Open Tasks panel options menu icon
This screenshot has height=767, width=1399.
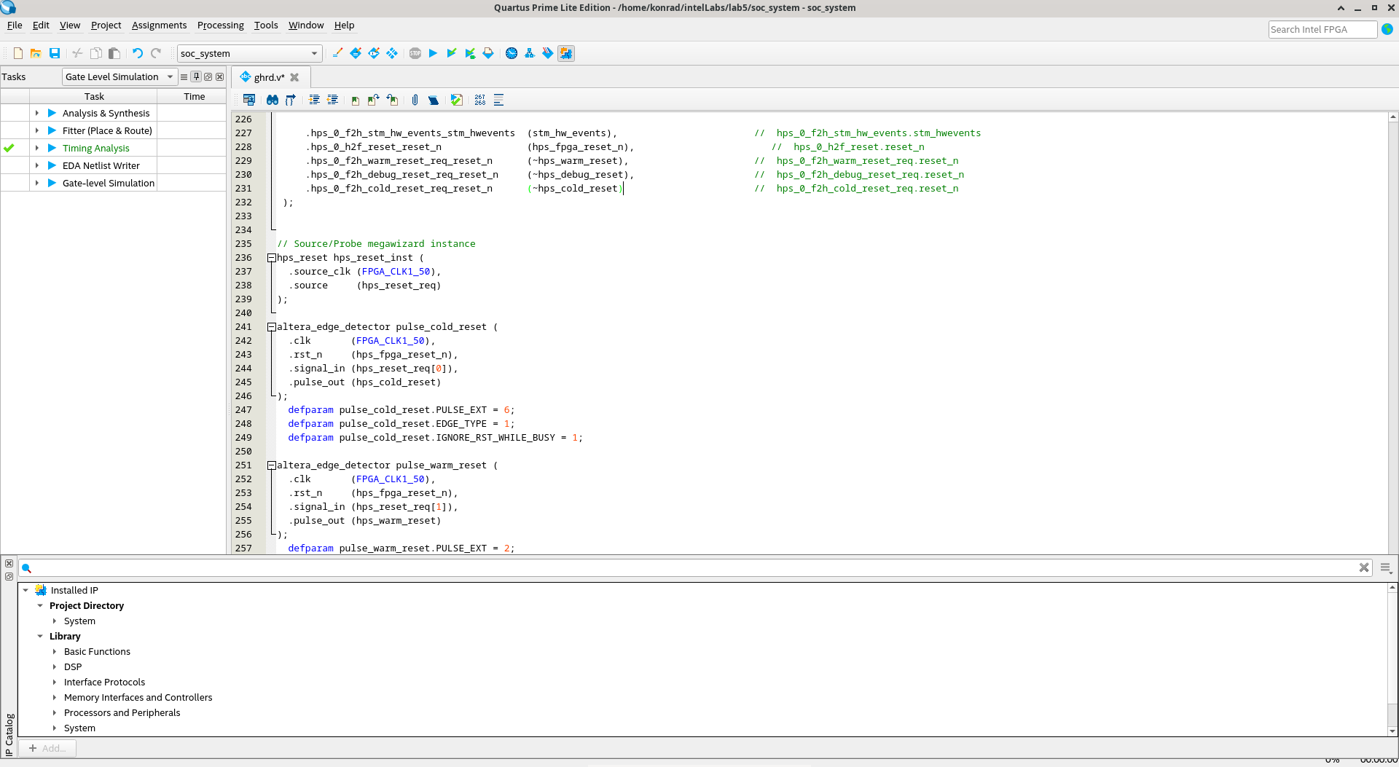pyautogui.click(x=184, y=76)
